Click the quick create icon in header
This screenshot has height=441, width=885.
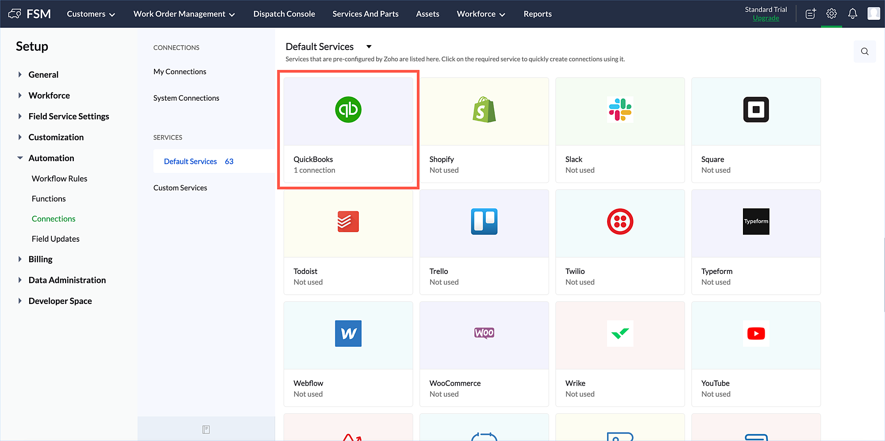coord(810,14)
